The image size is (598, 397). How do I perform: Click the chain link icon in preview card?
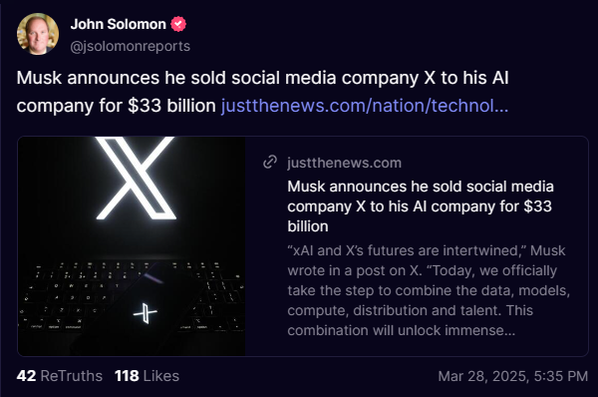point(270,163)
